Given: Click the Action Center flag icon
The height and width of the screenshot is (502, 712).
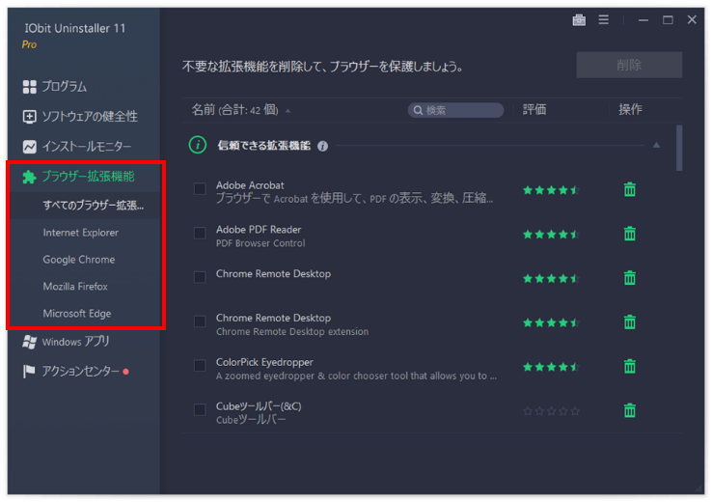Looking at the screenshot, I should pyautogui.click(x=29, y=372).
